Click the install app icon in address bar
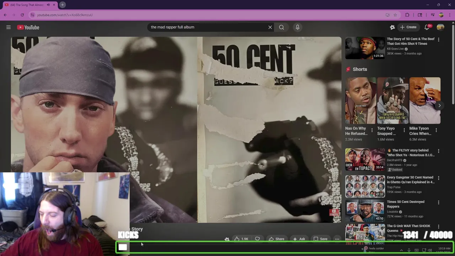455x256 pixels. click(387, 15)
